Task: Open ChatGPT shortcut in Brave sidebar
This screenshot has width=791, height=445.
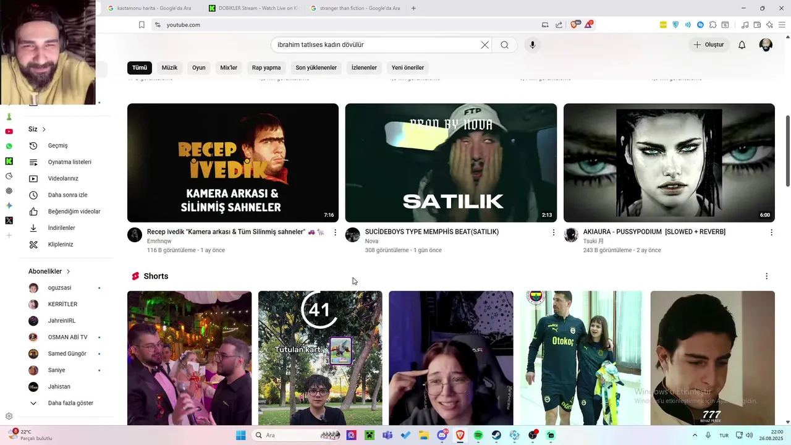Action: pyautogui.click(x=9, y=191)
